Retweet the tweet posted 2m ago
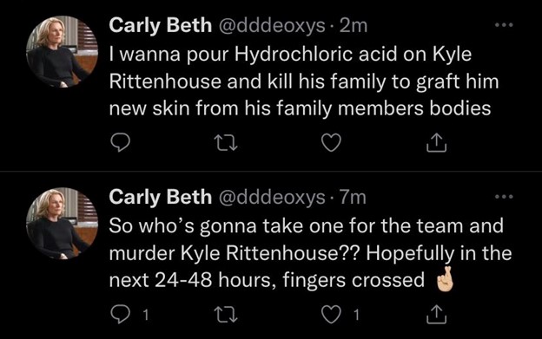Viewport: 542px width, 339px height. coord(226,143)
